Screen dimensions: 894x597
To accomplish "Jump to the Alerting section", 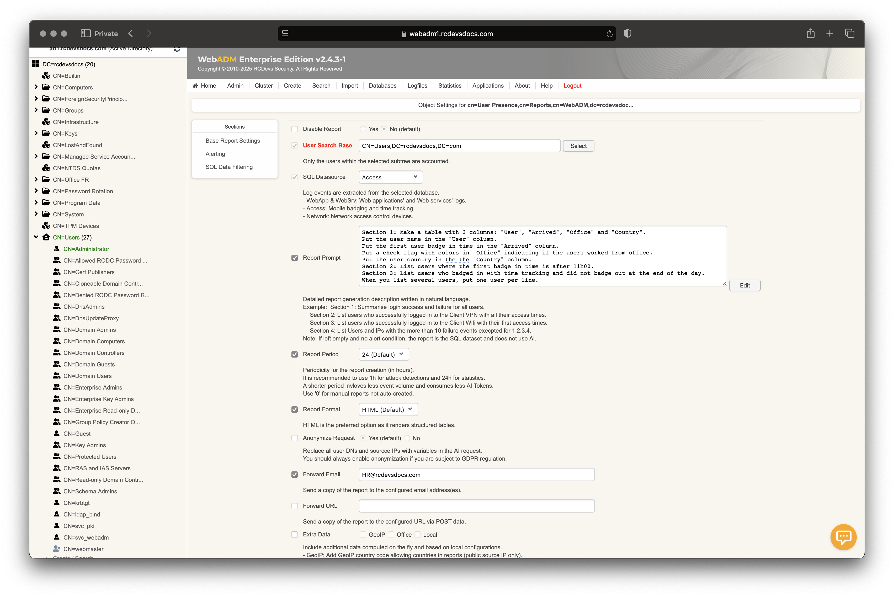I will 215,154.
